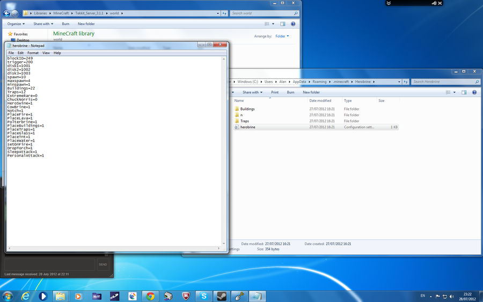
Task: Show hidden system tray icons
Action: 430,297
